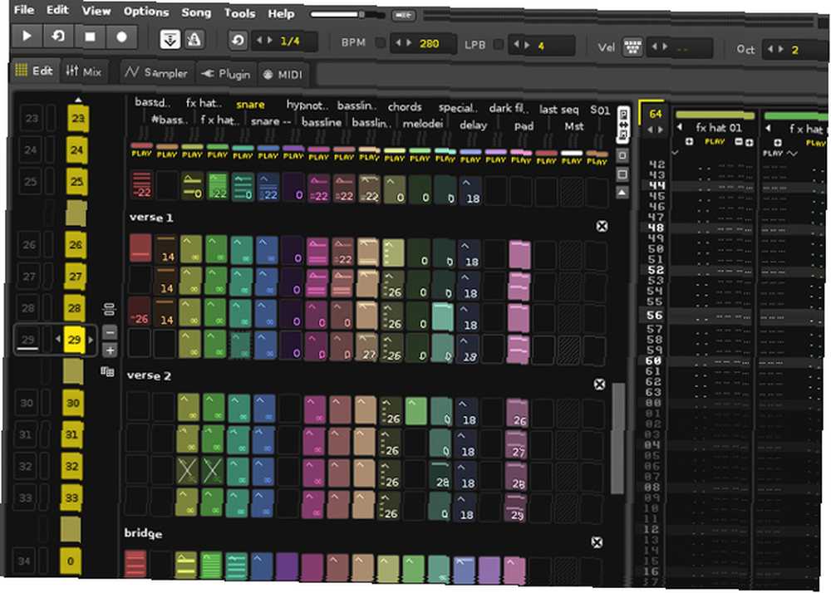Toggle pattern loop playback button
This screenshot has width=831, height=593.
coord(58,37)
